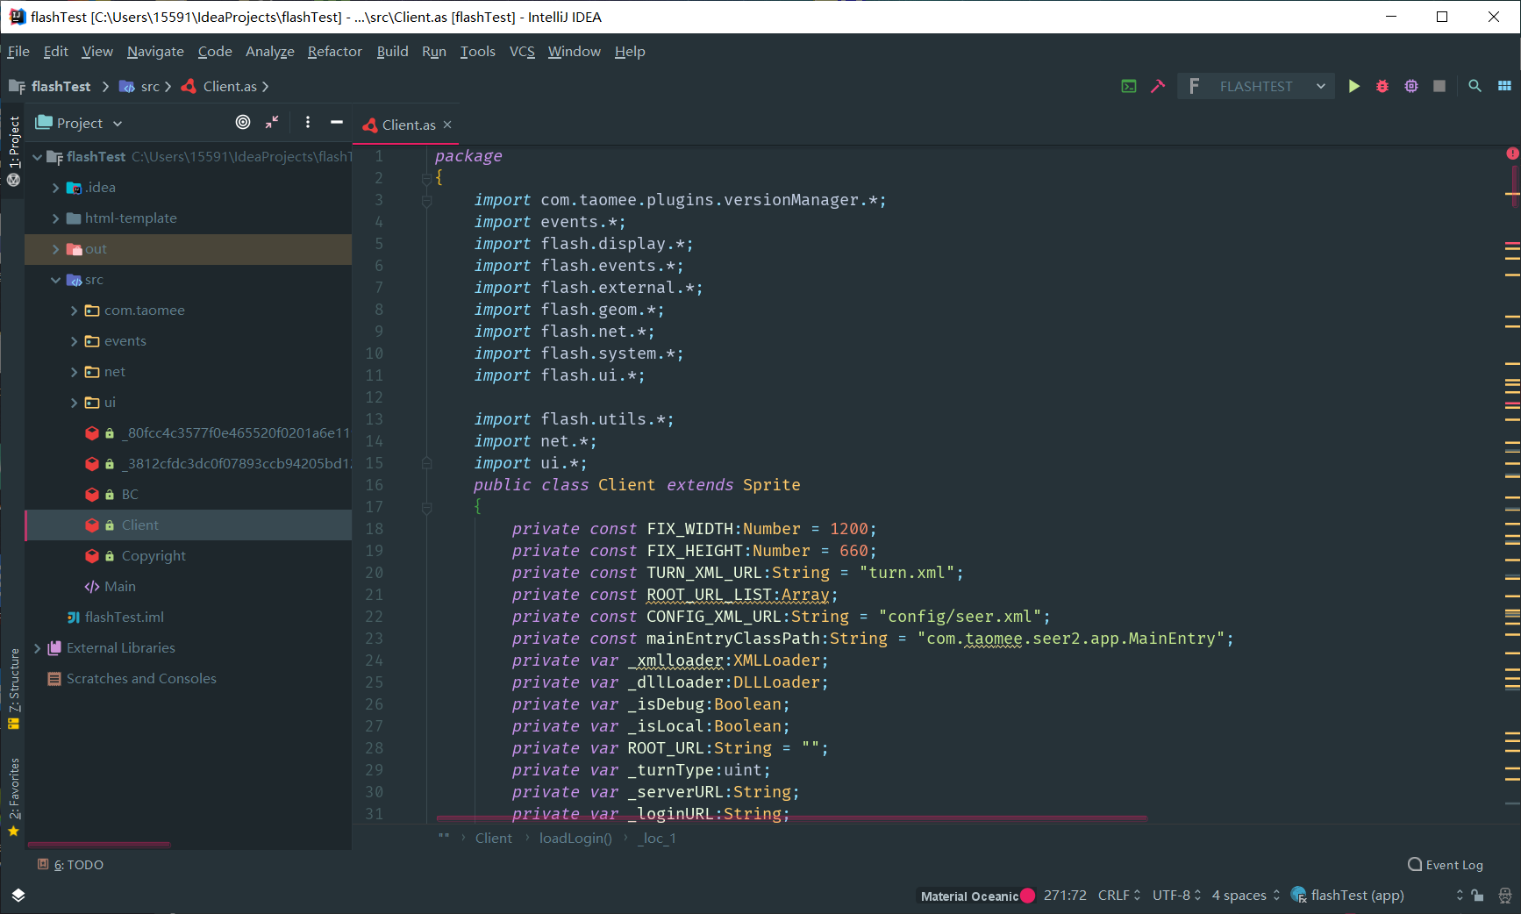The width and height of the screenshot is (1521, 914).
Task: Change file encoding via UTF-8
Action: click(1176, 896)
